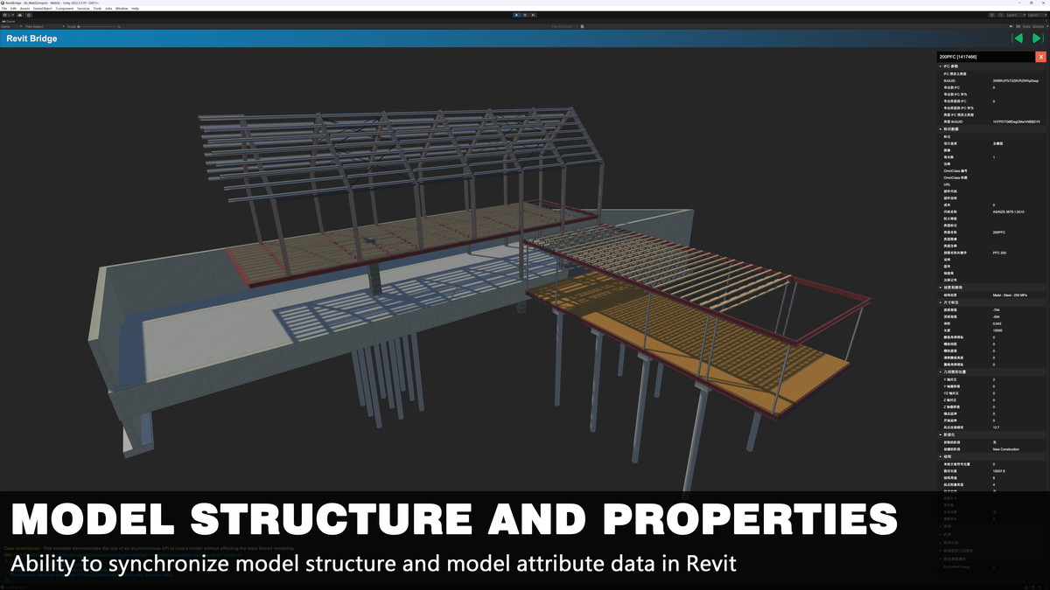Viewport: 1050px width, 590px height.
Task: Click the search icon in Unity toolbar
Action: coord(1000,15)
